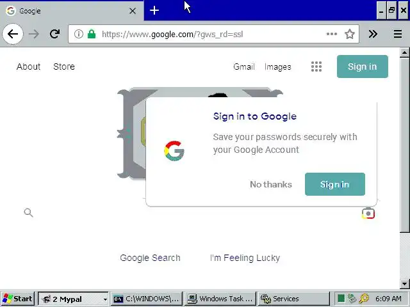Click the green padlock security icon
The image size is (410, 307).
(x=91, y=34)
